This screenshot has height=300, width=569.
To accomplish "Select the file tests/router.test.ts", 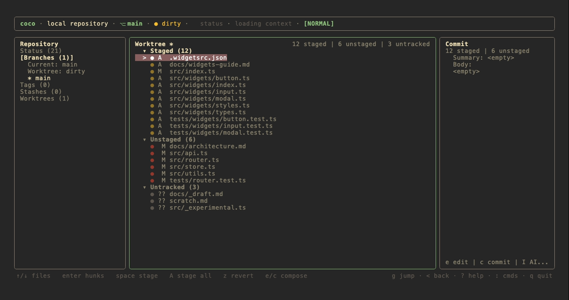I will pyautogui.click(x=208, y=180).
